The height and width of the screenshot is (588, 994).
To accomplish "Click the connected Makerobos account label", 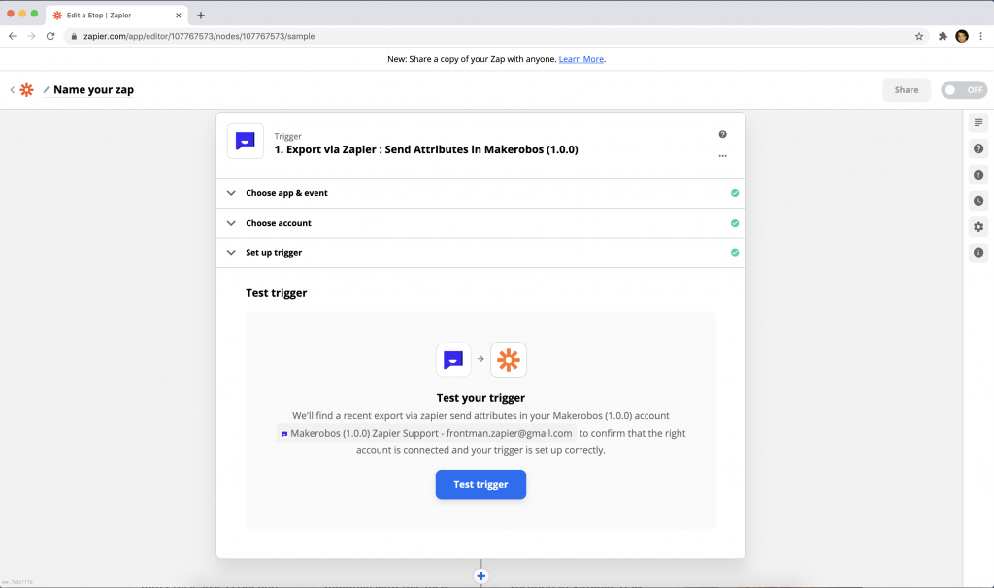I will 426,434.
